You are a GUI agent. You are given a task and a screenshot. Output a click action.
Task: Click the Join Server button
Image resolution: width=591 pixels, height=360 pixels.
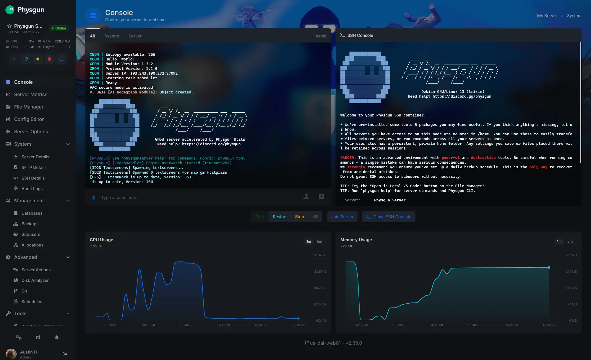[x=342, y=217]
